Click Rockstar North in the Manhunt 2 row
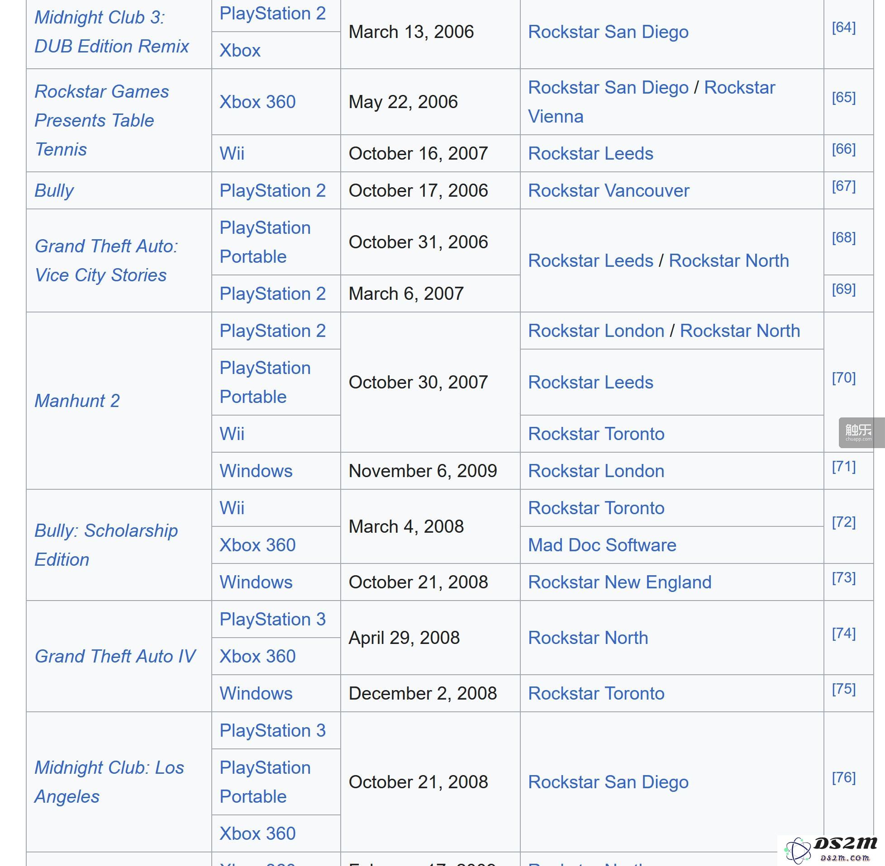 pos(740,331)
